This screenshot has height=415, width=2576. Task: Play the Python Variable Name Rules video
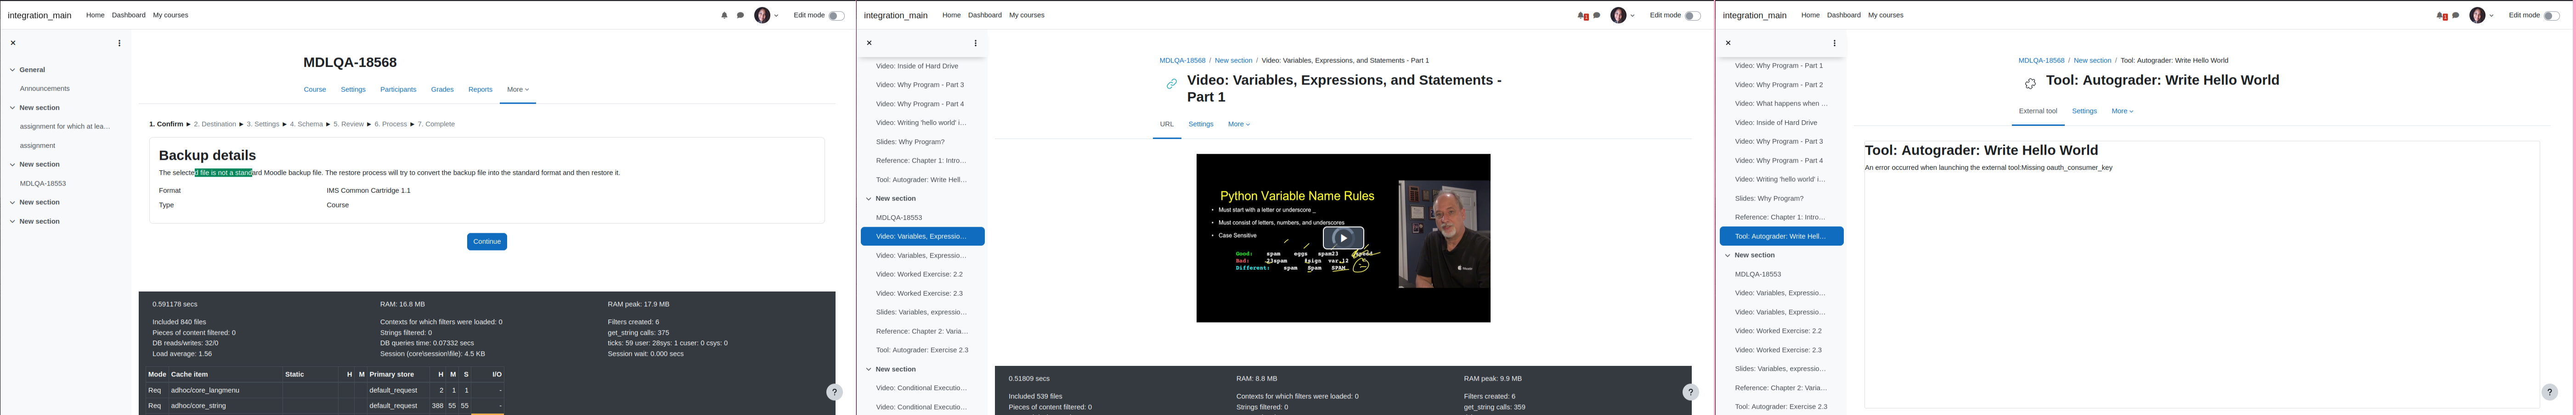(1343, 238)
